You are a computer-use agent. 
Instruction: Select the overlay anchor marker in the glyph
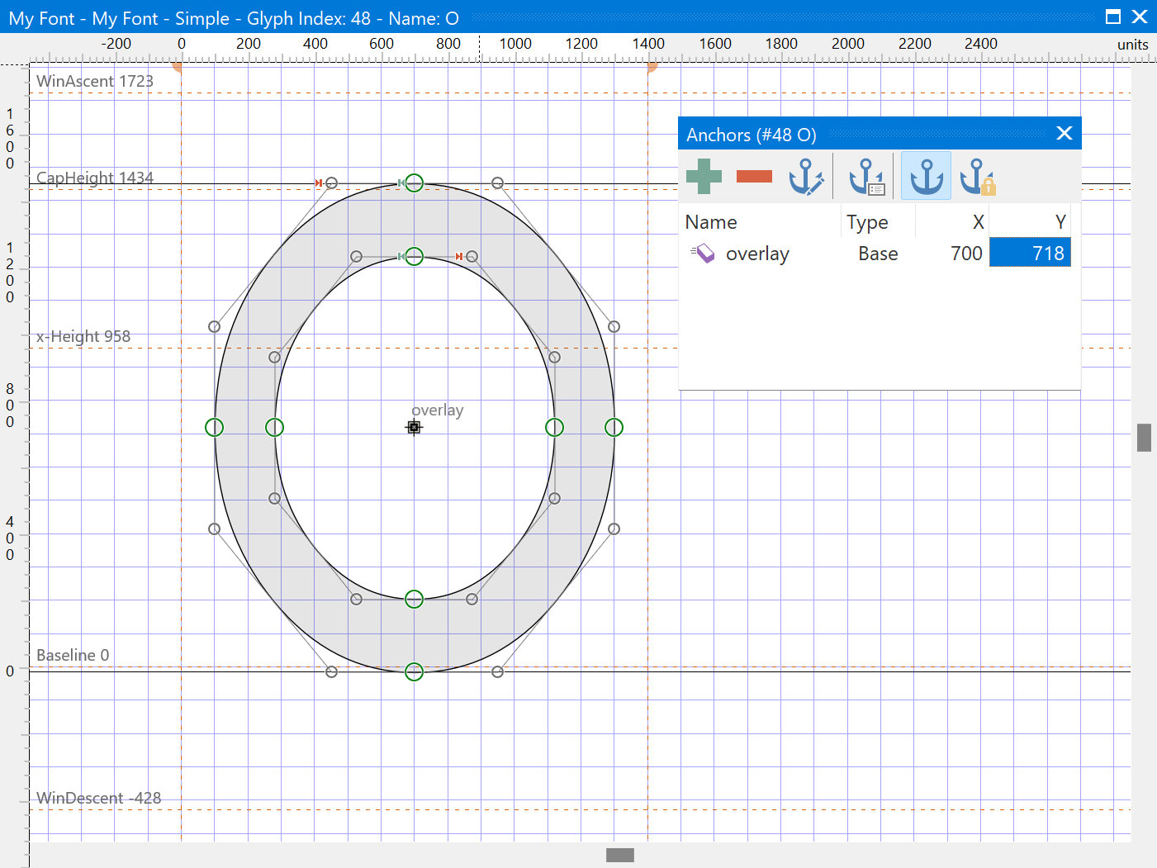(x=414, y=427)
